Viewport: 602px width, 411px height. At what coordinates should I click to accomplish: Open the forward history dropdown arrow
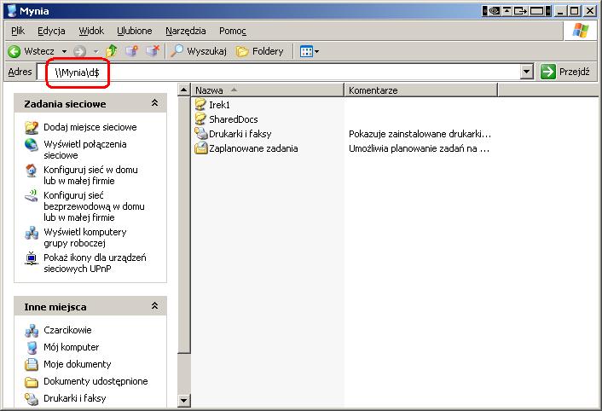[96, 51]
